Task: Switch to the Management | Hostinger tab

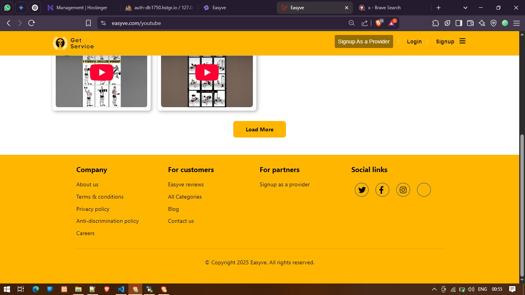Action: click(x=81, y=8)
